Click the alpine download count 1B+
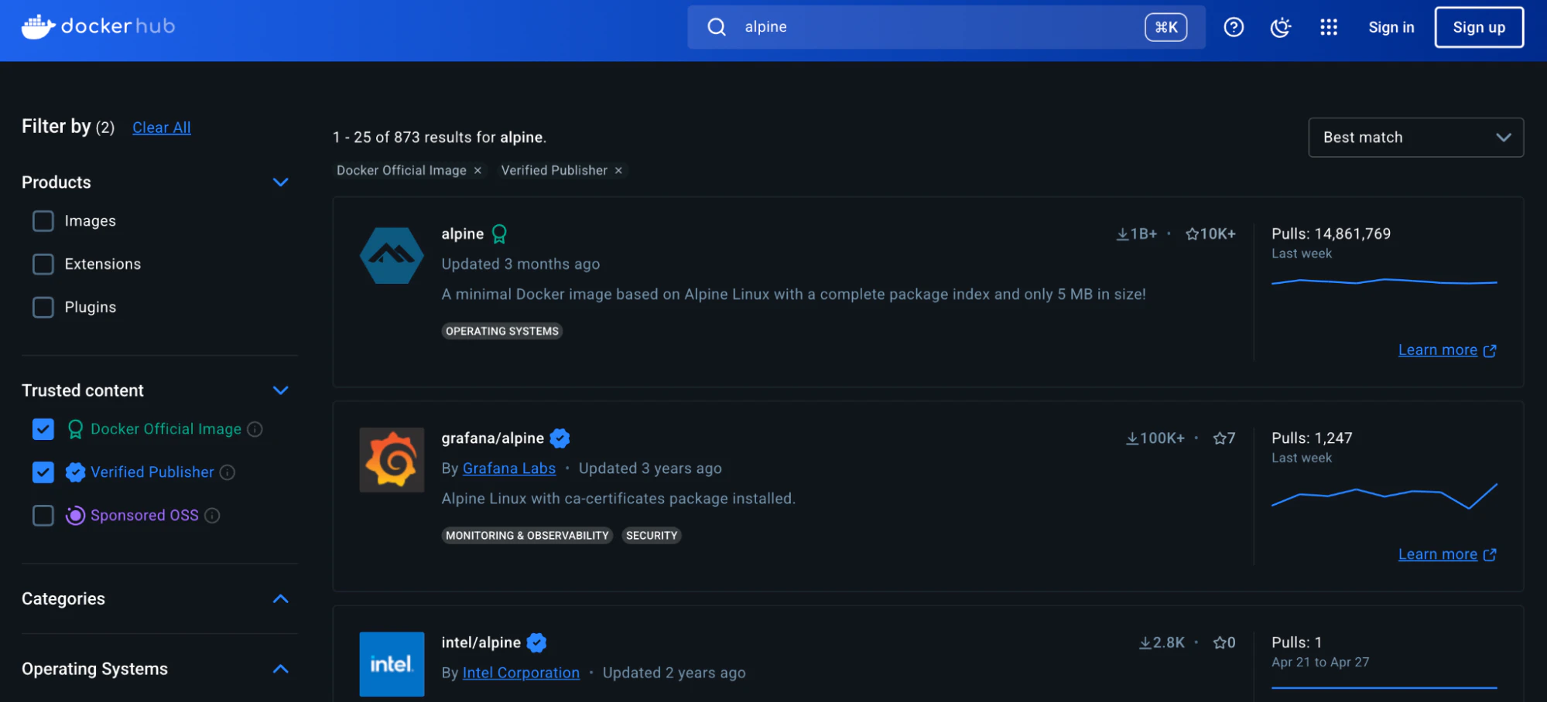Image resolution: width=1547 pixels, height=702 pixels. 1136,233
